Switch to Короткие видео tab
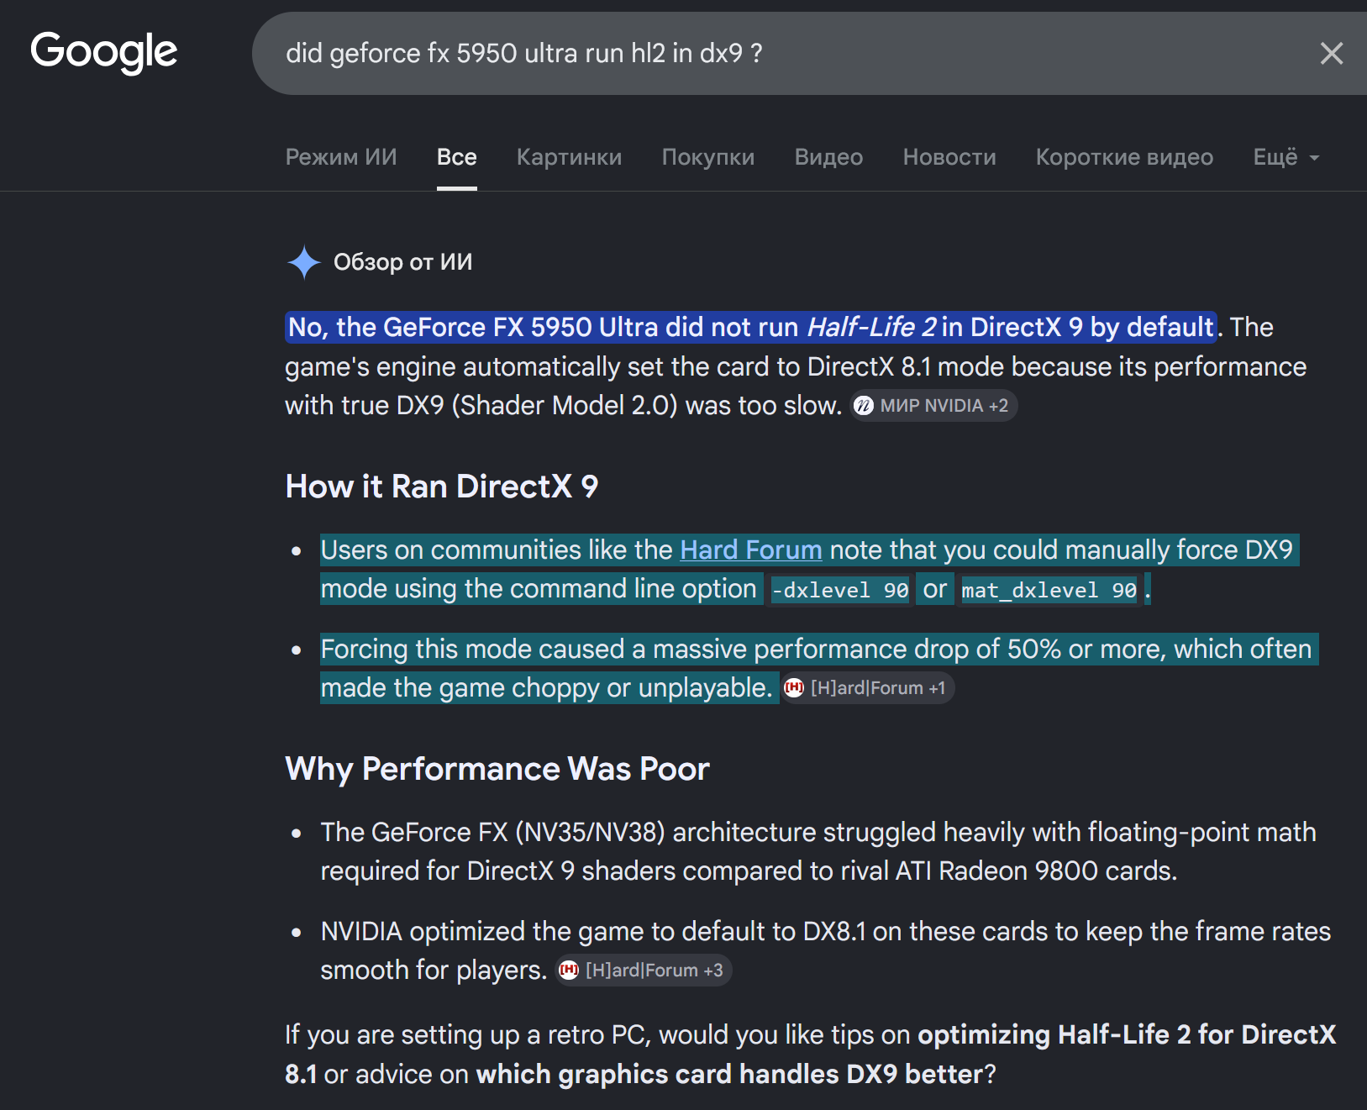 pyautogui.click(x=1124, y=157)
